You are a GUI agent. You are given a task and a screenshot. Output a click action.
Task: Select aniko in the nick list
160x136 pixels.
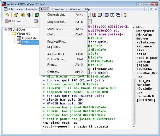tap(141, 54)
